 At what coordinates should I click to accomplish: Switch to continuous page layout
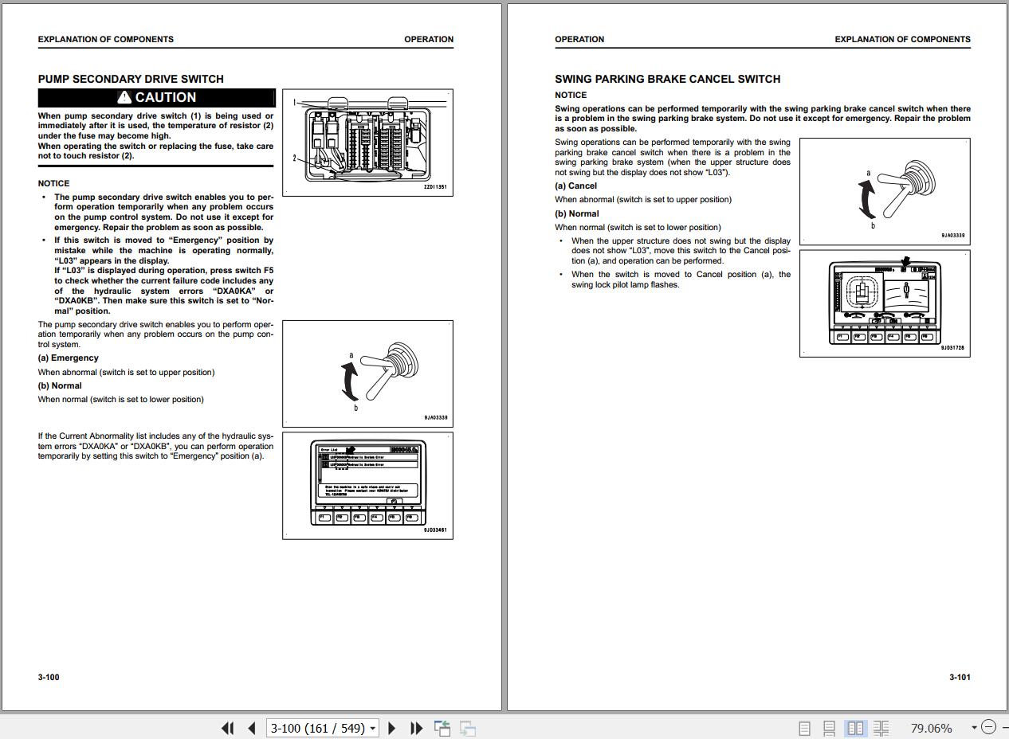click(x=830, y=728)
